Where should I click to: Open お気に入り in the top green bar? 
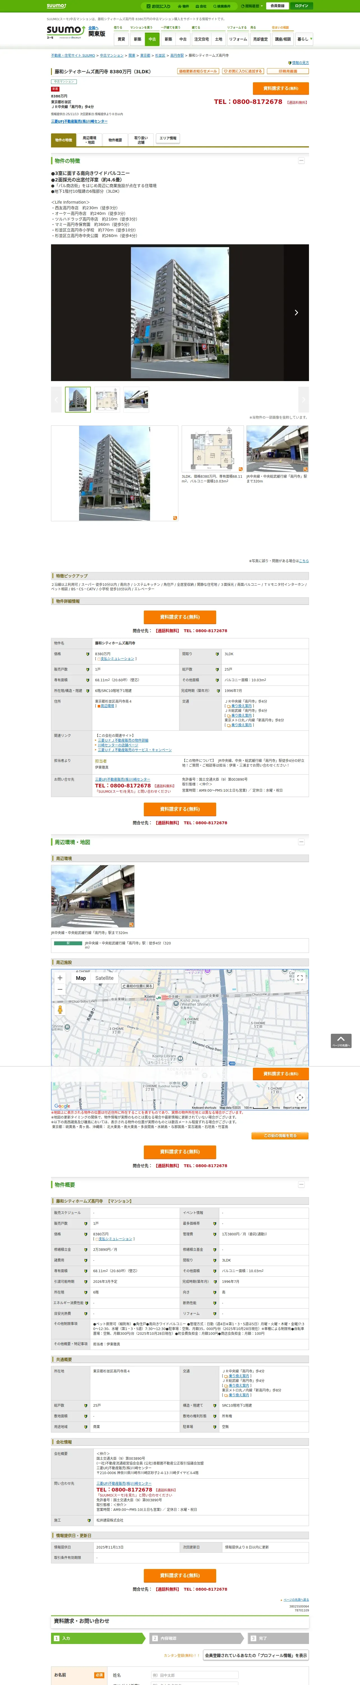[159, 6]
